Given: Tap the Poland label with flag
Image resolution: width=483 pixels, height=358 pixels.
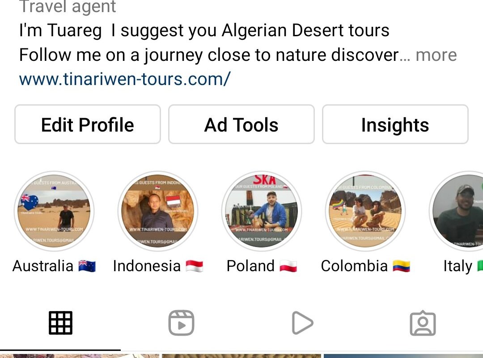Looking at the screenshot, I should pos(262,266).
